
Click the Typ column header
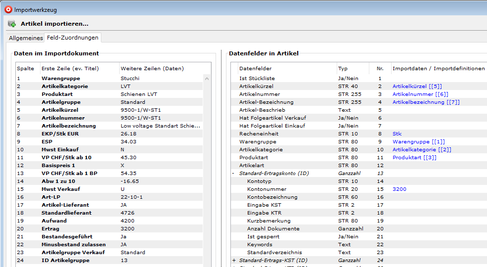pyautogui.click(x=343, y=69)
